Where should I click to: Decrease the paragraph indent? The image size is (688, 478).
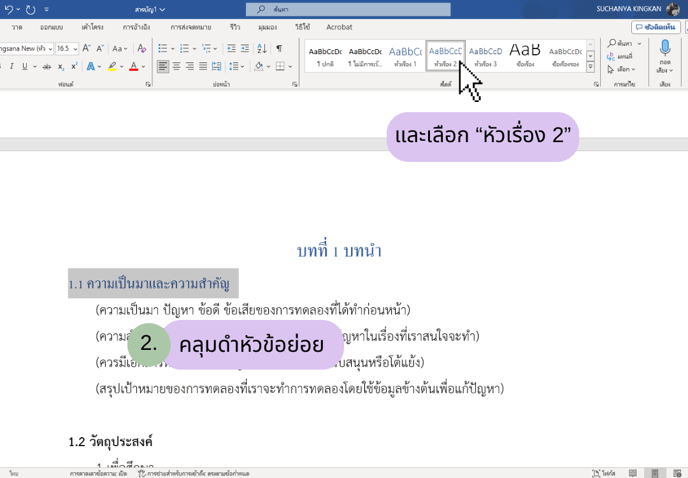click(x=231, y=48)
